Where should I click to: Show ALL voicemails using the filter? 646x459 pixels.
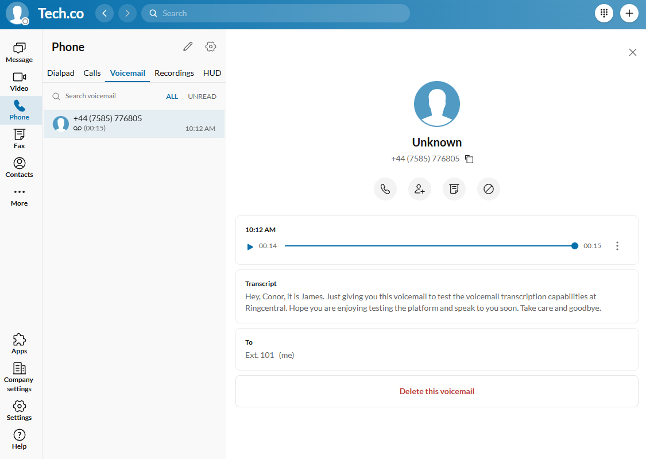click(x=172, y=96)
